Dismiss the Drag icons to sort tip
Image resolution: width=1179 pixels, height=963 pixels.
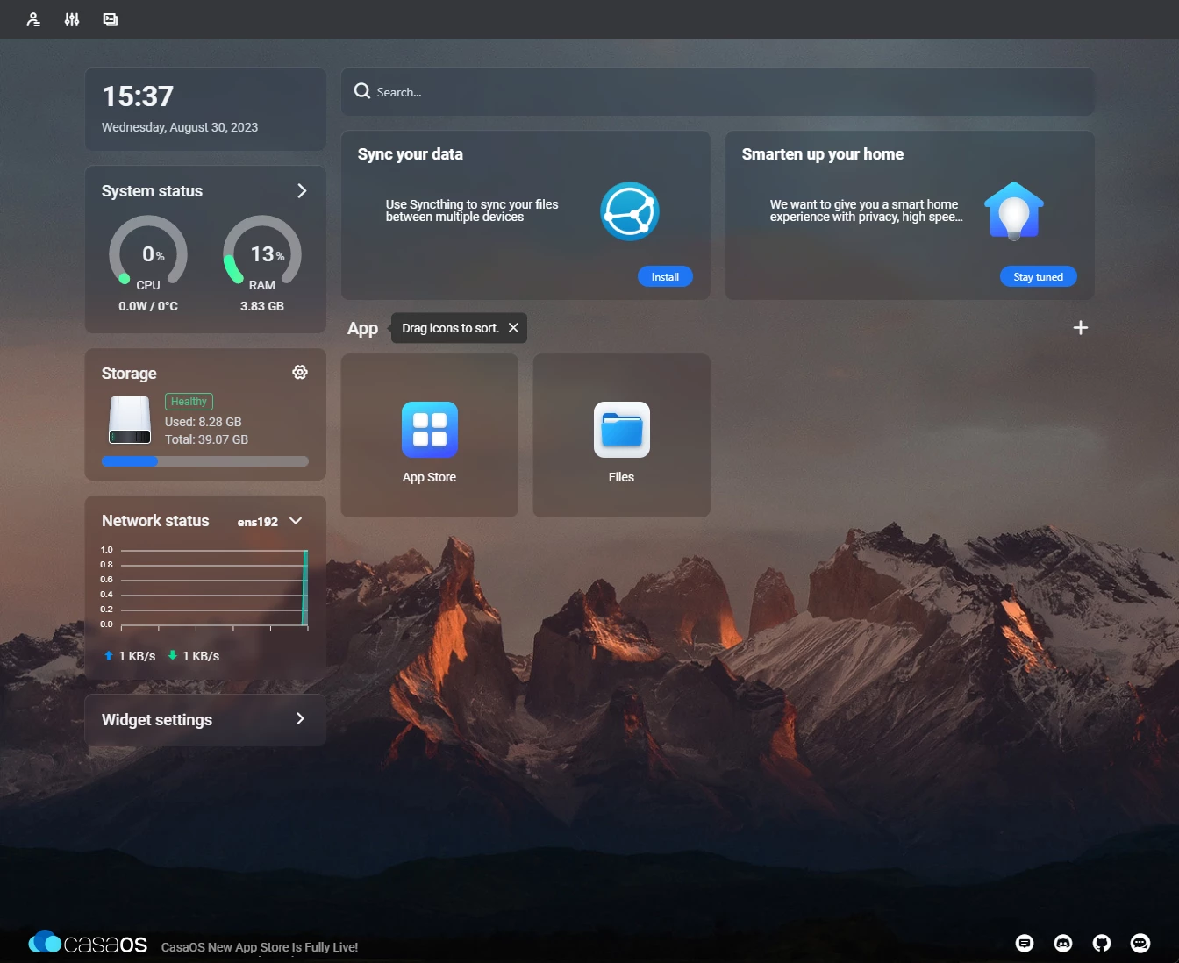tap(513, 328)
